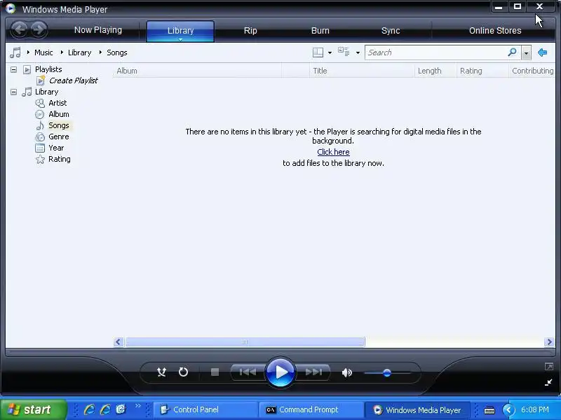Image resolution: width=561 pixels, height=420 pixels.
Task: Click the Play button
Action: (x=280, y=372)
